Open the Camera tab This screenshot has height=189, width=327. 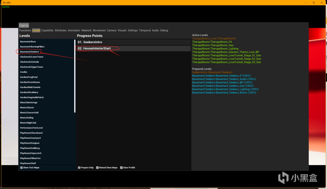[111, 30]
